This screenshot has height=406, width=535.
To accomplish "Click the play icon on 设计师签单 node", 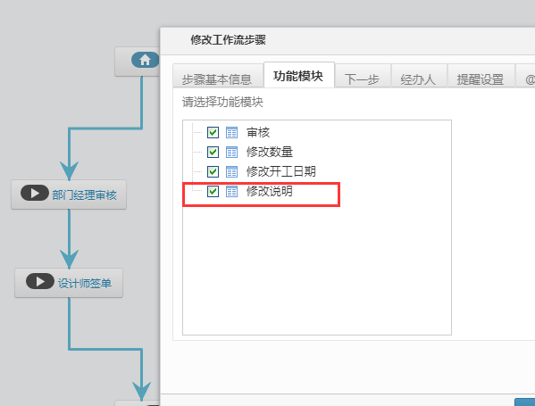I will 40,281.
